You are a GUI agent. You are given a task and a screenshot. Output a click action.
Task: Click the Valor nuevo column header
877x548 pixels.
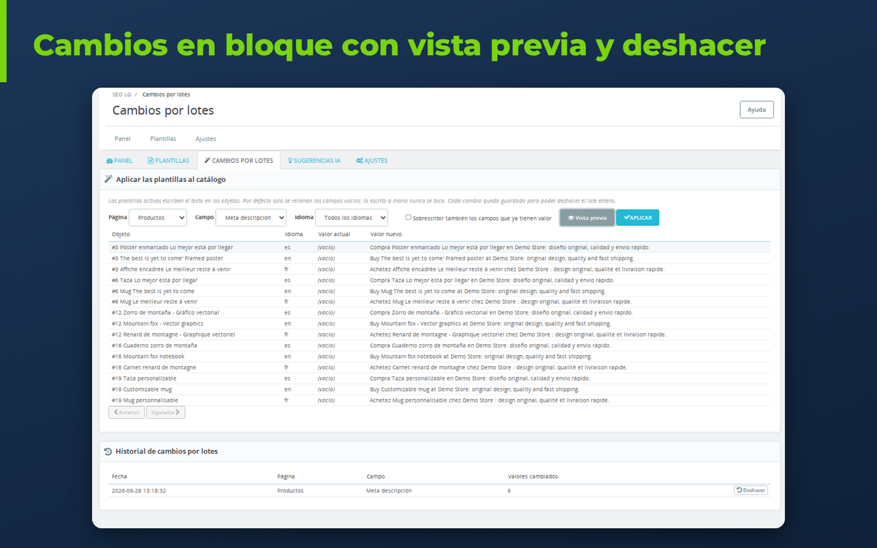click(386, 235)
